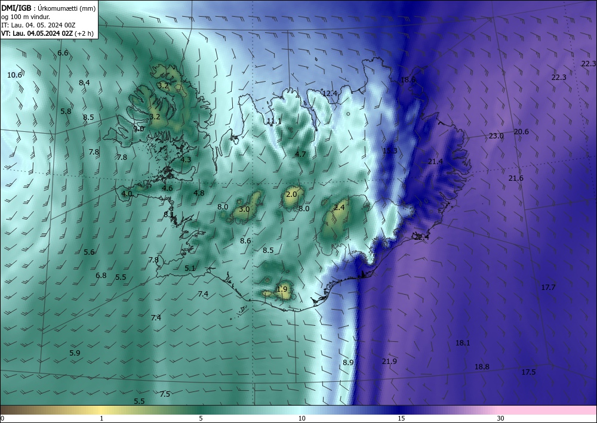
Task: Click the 2.4 value on Vatnajökull
Action: point(339,207)
